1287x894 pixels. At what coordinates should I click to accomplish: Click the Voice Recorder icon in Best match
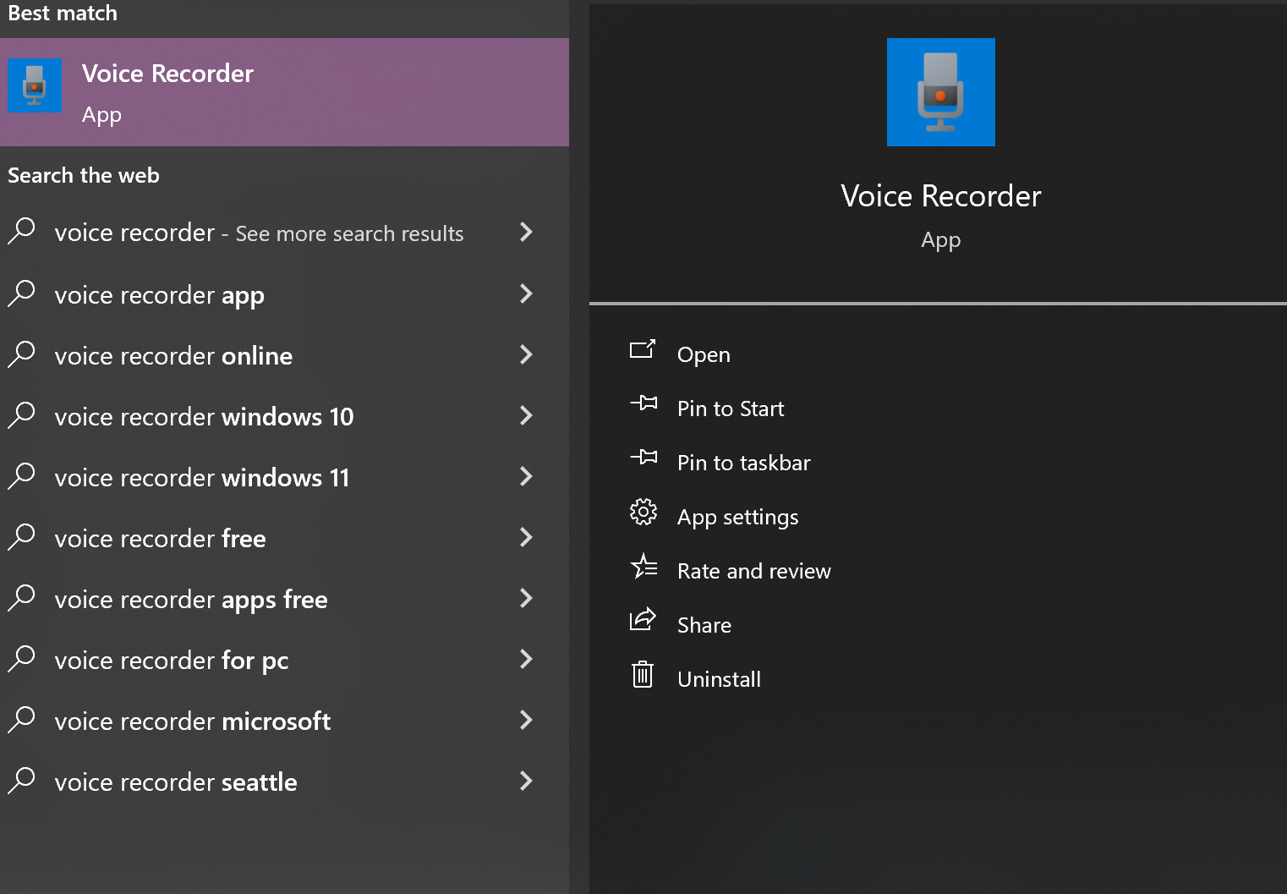click(x=35, y=85)
